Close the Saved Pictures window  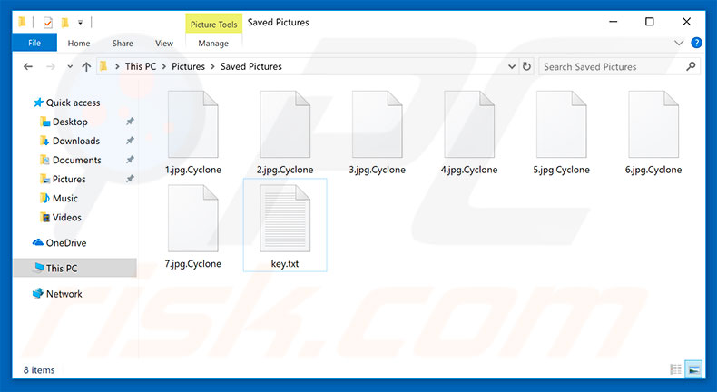pyautogui.click(x=686, y=22)
